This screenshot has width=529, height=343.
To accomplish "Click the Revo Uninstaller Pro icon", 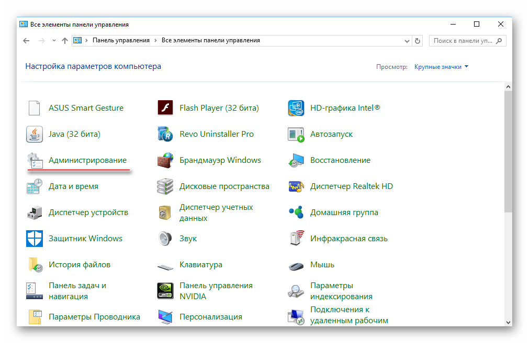I will coord(165,134).
